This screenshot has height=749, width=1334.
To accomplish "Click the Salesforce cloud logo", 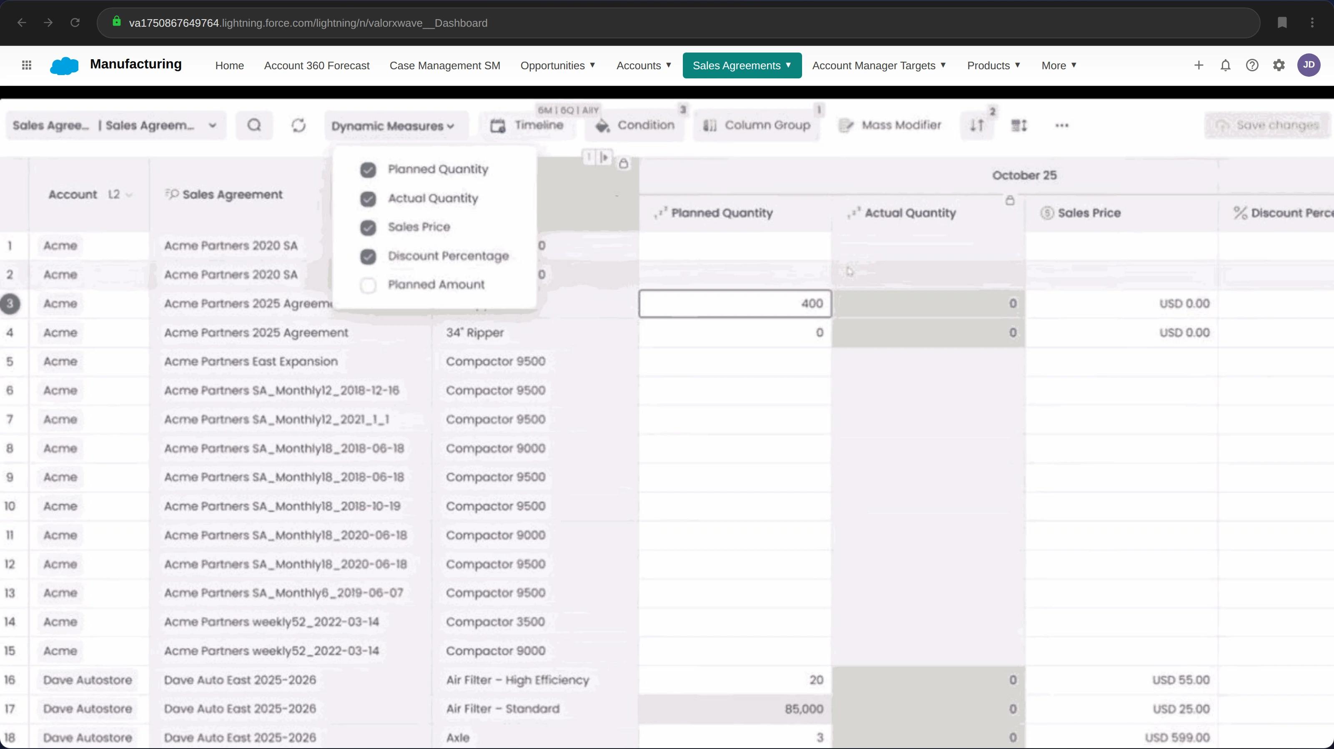I will coord(64,66).
